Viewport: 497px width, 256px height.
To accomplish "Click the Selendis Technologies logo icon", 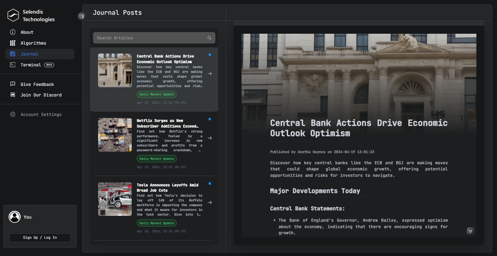I will pyautogui.click(x=13, y=15).
